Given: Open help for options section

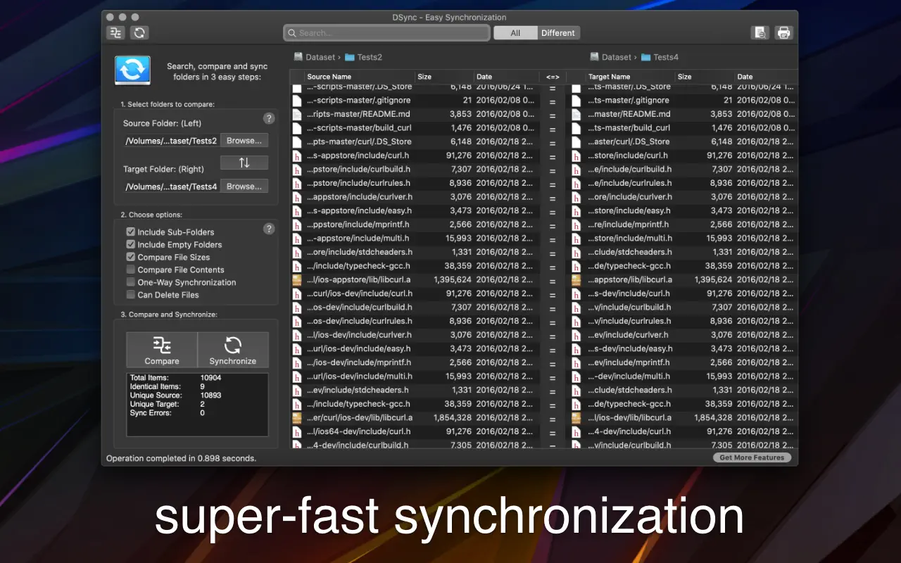Looking at the screenshot, I should point(268,229).
